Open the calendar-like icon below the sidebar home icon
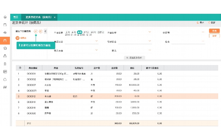The height and width of the screenshot is (140, 221). (x=5, y=25)
